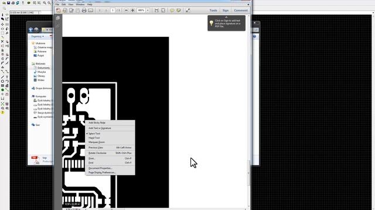Screen dimensions: 375x210
Task: Click the read mode expand icon
Action: click(188, 10)
